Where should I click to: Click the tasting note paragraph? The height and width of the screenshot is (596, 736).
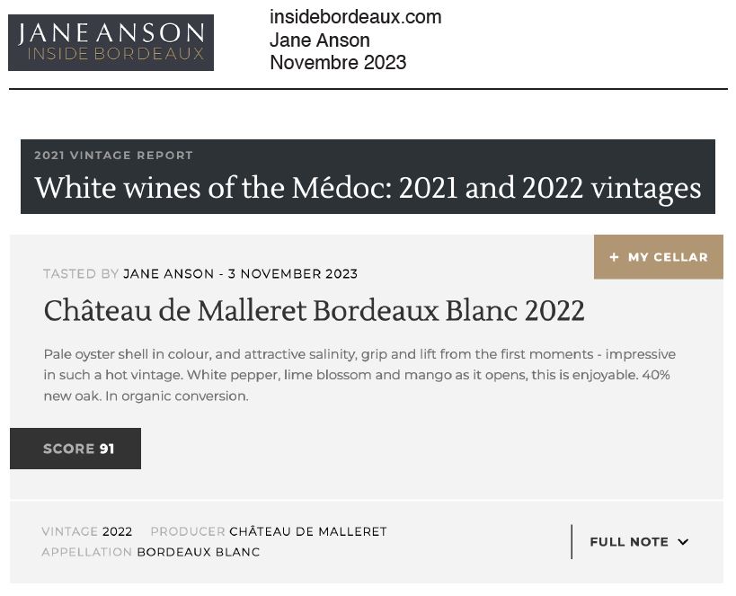pyautogui.click(x=359, y=375)
